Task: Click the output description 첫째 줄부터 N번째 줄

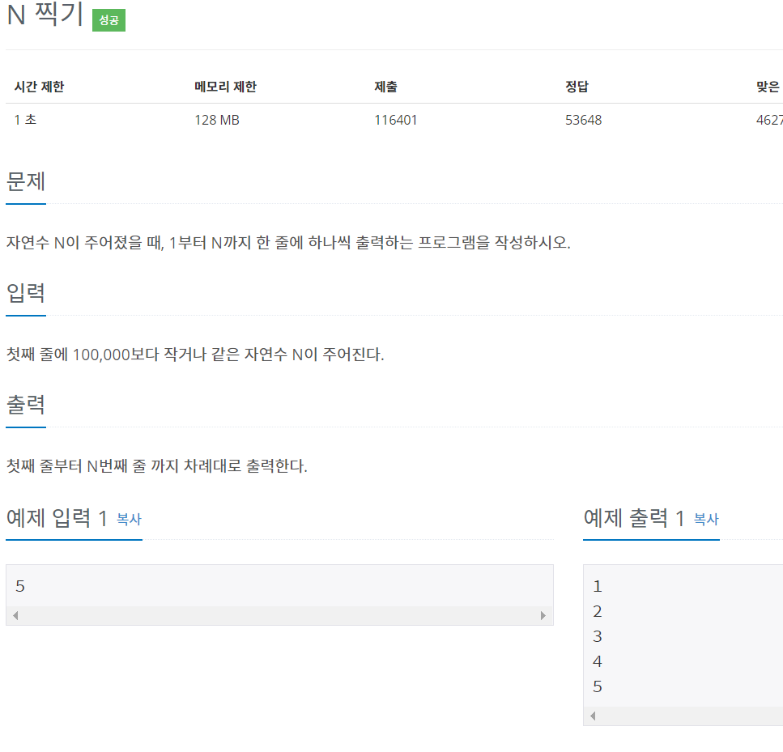Action: click(x=157, y=466)
